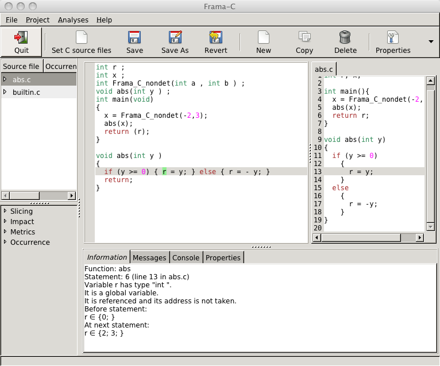440x366 pixels.
Task: Click 'x = Frama_C_nondet(-2,3);' statement
Action: tap(156, 115)
